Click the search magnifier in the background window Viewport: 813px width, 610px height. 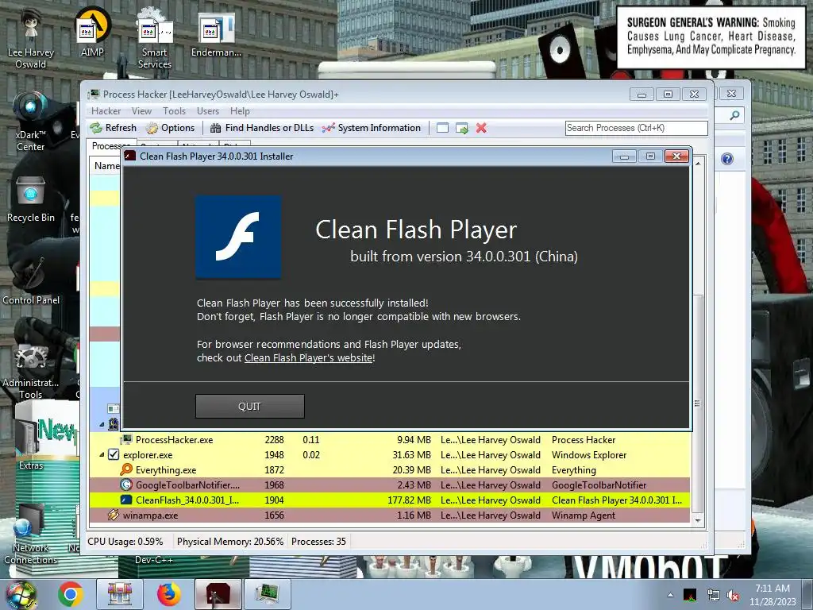(734, 115)
